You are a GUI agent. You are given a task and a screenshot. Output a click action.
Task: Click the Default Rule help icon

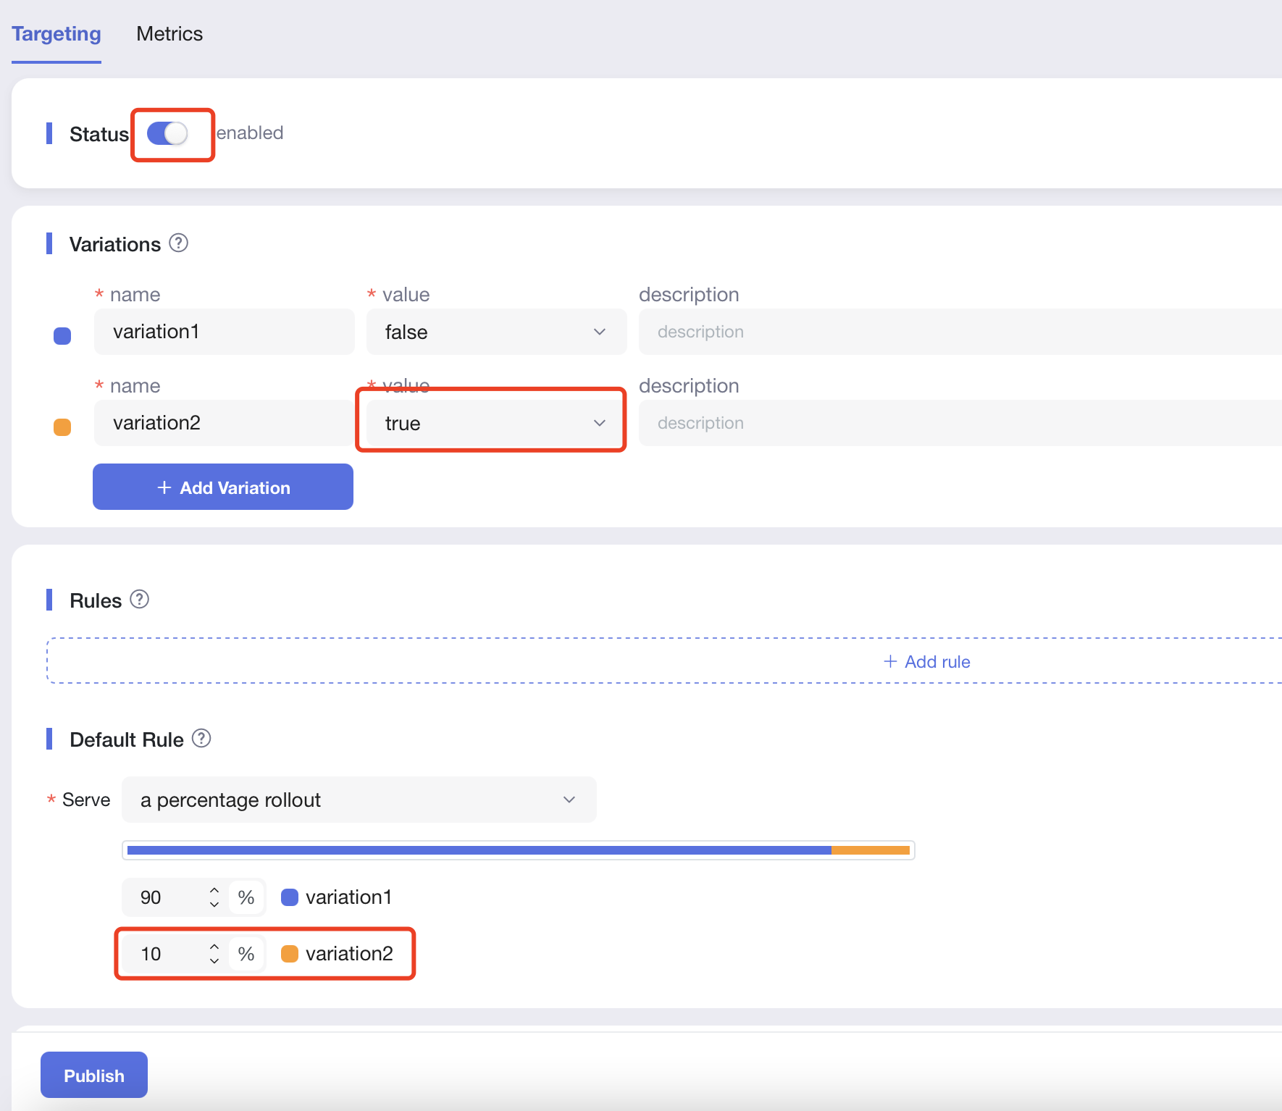pyautogui.click(x=201, y=739)
